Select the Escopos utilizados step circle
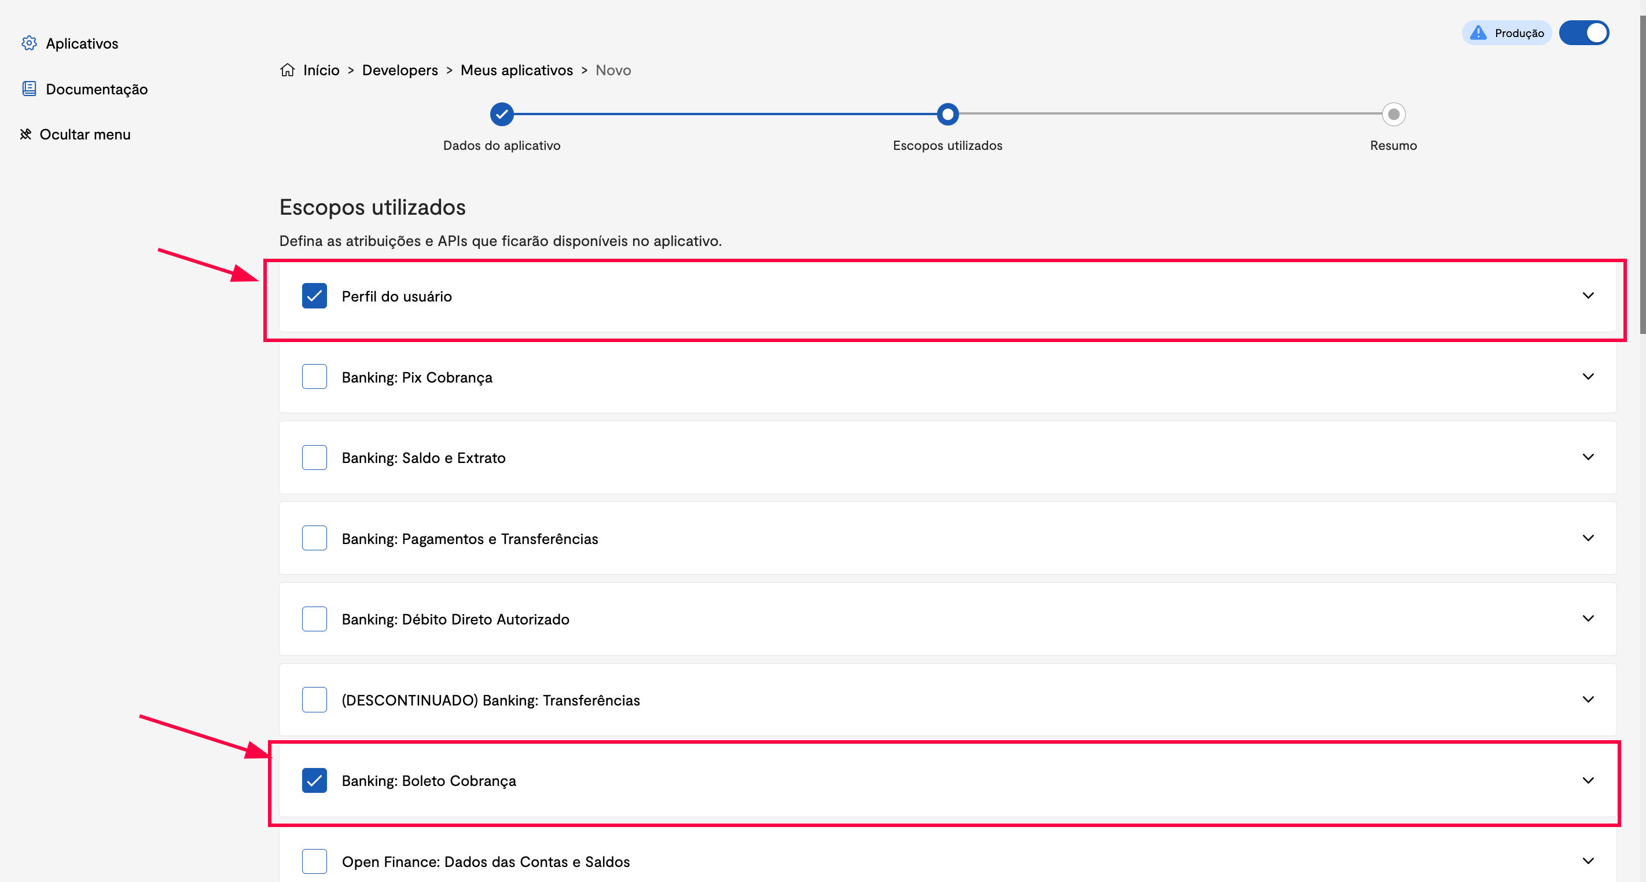This screenshot has width=1646, height=882. 947,115
